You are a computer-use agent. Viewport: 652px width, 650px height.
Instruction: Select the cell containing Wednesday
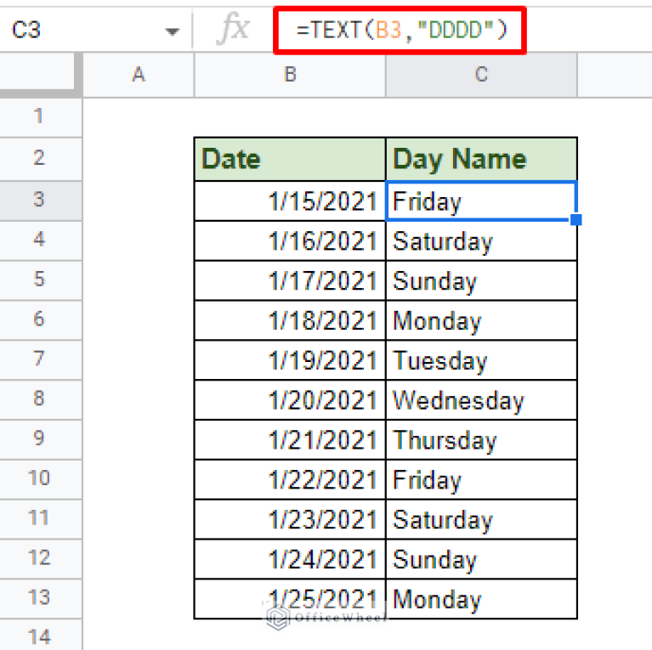pos(481,400)
